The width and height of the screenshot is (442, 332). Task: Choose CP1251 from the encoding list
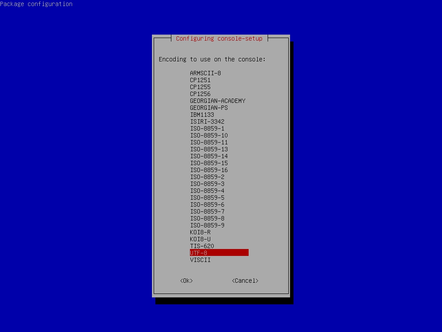click(x=200, y=80)
